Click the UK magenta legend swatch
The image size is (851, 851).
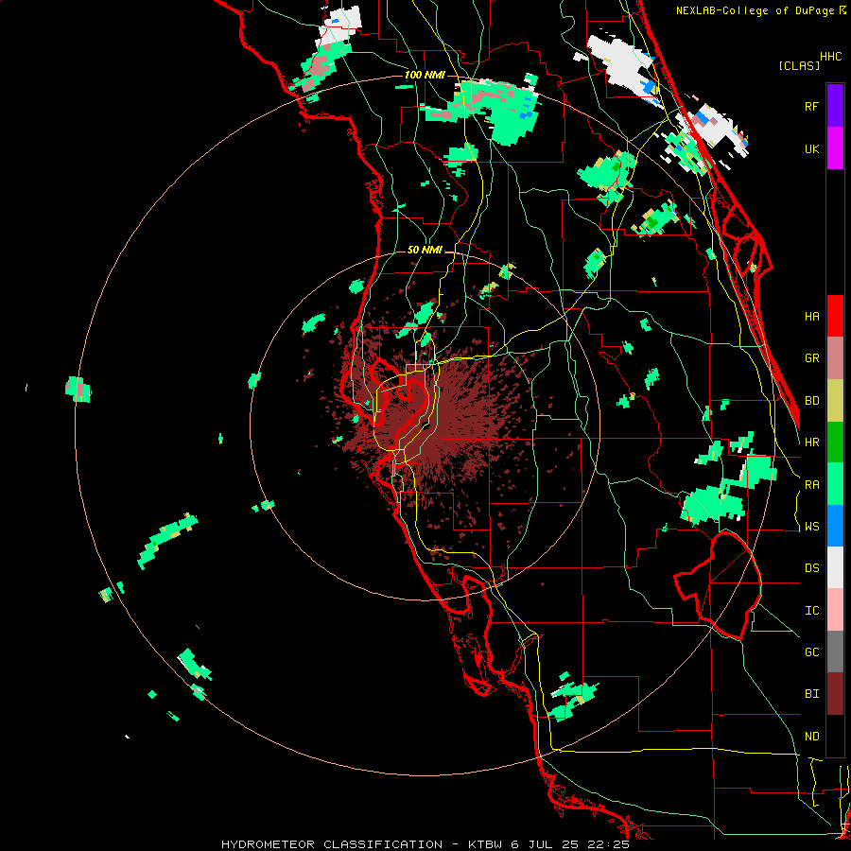coord(835,148)
